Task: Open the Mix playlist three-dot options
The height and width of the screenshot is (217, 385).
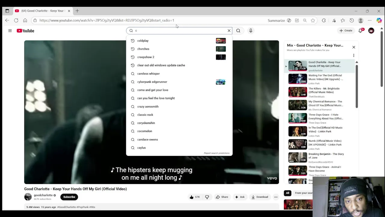Action: click(x=354, y=55)
